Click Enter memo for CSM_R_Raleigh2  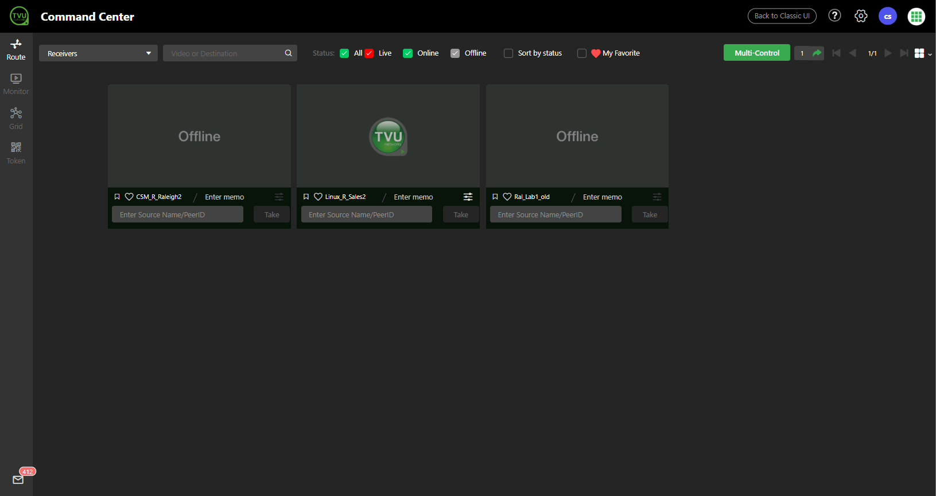224,197
